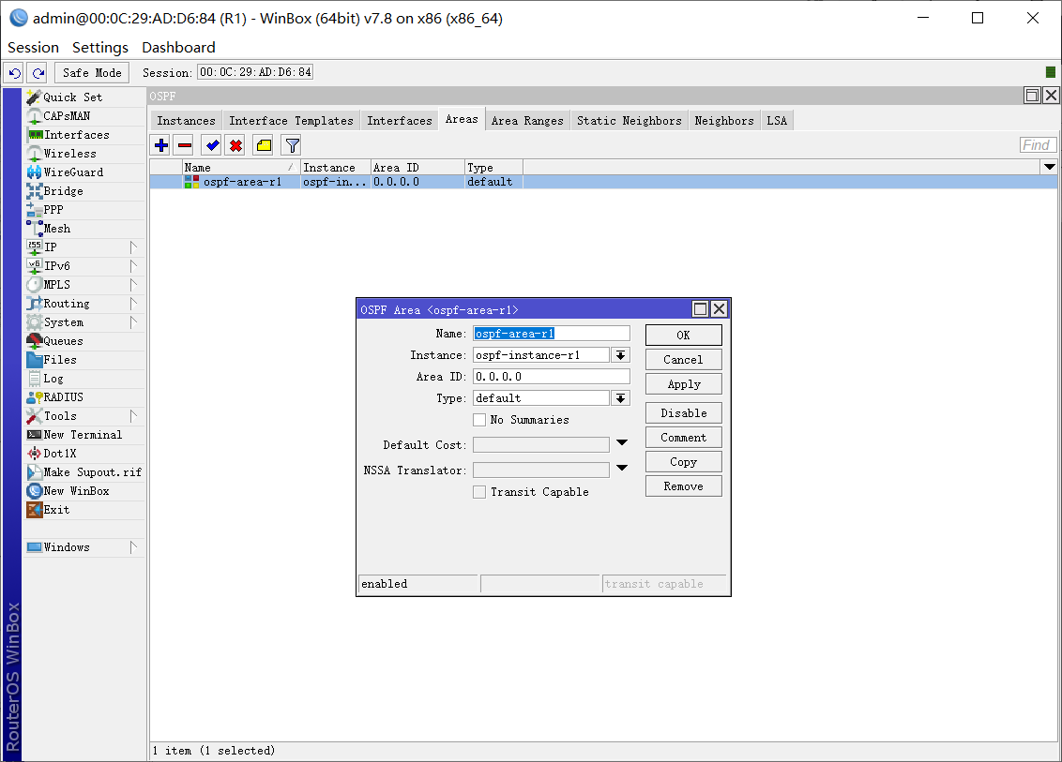Image resolution: width=1062 pixels, height=762 pixels.
Task: Click the Disable button in dialog
Action: point(683,412)
